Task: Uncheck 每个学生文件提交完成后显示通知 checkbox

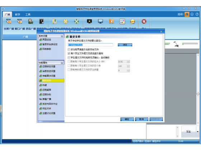Action: pos(69,54)
